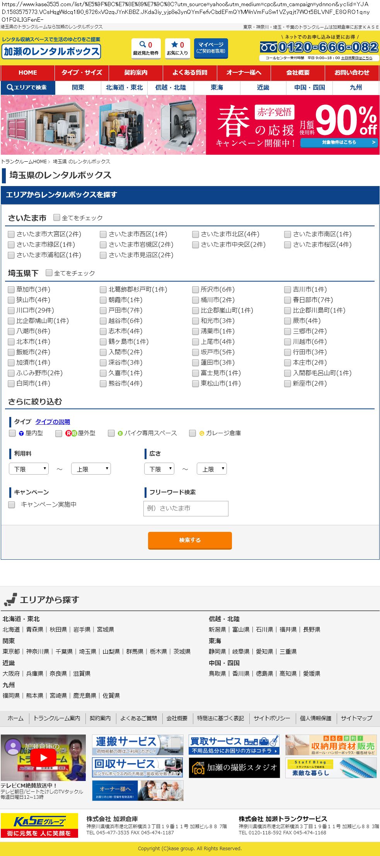Click the 加瀬のレンタルボックス site logo
380x856 pixels.
click(x=51, y=51)
